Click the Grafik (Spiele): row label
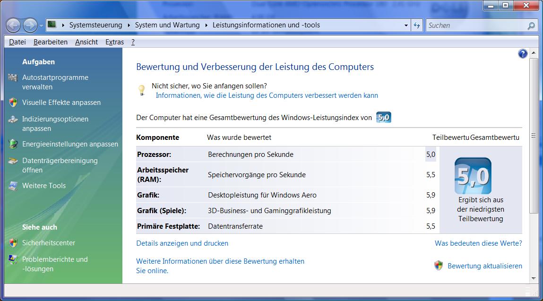The height and width of the screenshot is (301, 543). click(x=162, y=211)
